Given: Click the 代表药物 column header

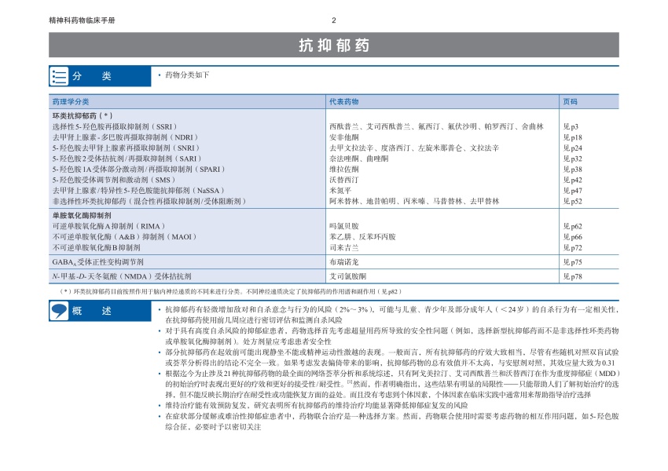Looking at the screenshot, I should [x=343, y=102].
